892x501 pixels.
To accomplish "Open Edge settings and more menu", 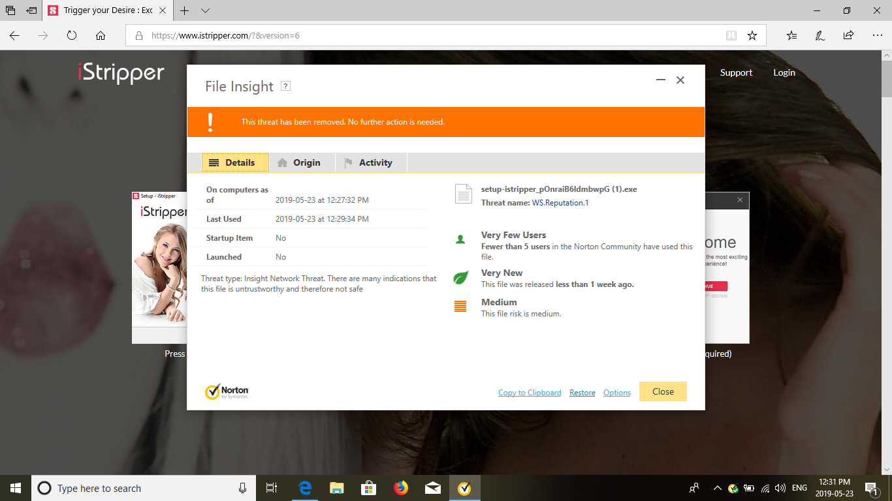I will click(877, 36).
